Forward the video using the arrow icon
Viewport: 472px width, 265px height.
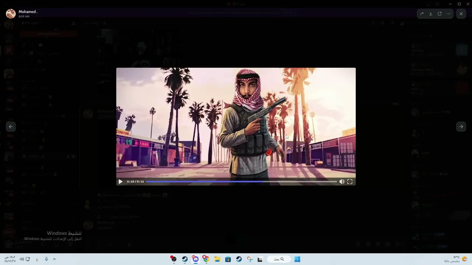[422, 14]
